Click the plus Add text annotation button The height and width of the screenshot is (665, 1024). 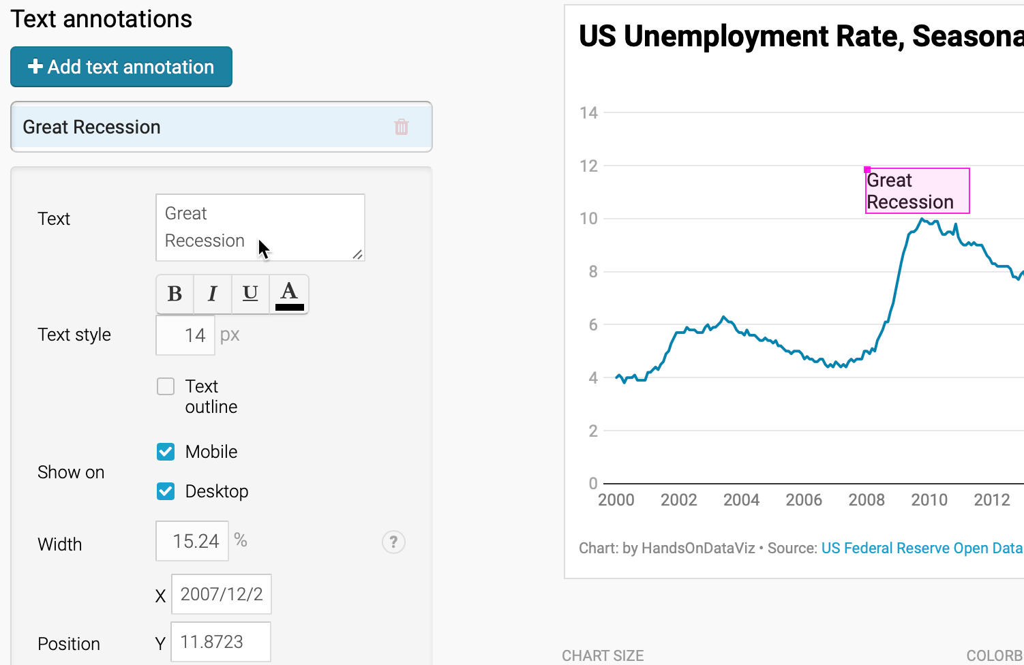click(121, 67)
